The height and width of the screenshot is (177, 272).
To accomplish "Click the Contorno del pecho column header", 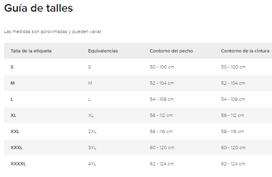I will point(171,51).
